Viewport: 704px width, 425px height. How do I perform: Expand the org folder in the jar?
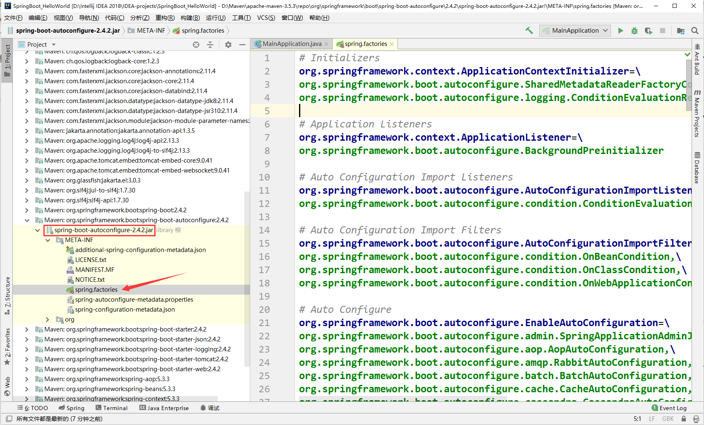click(48, 319)
